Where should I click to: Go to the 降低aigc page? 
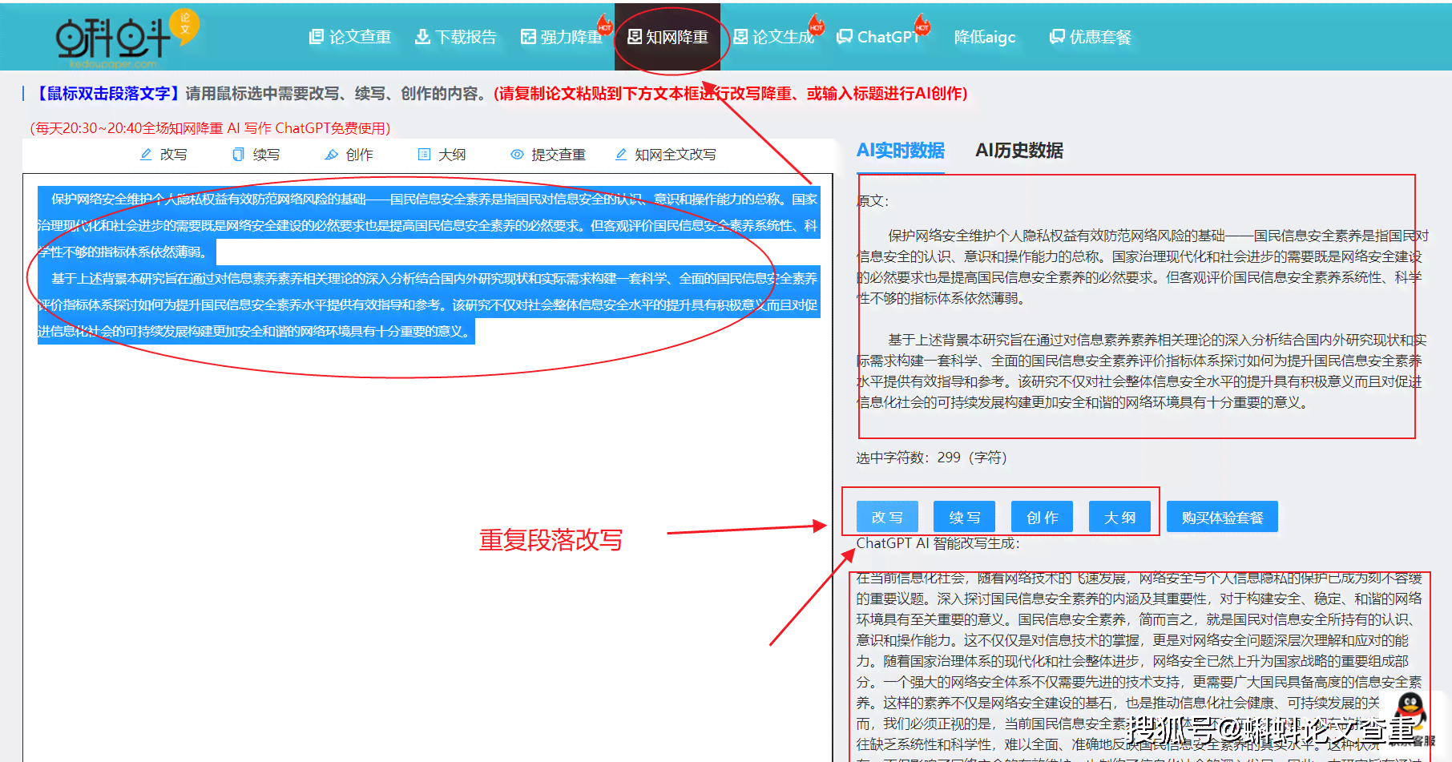point(985,37)
